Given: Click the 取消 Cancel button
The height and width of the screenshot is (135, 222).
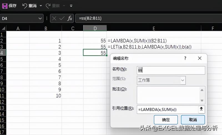Looking at the screenshot, I should pos(193,120).
